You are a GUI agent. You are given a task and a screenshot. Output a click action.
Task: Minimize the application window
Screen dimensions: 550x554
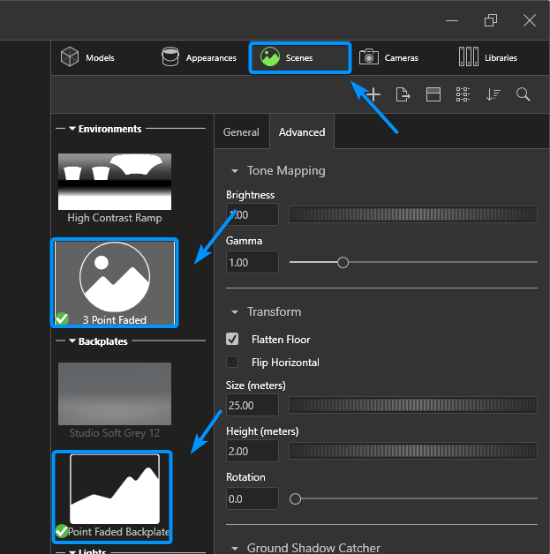tap(452, 20)
